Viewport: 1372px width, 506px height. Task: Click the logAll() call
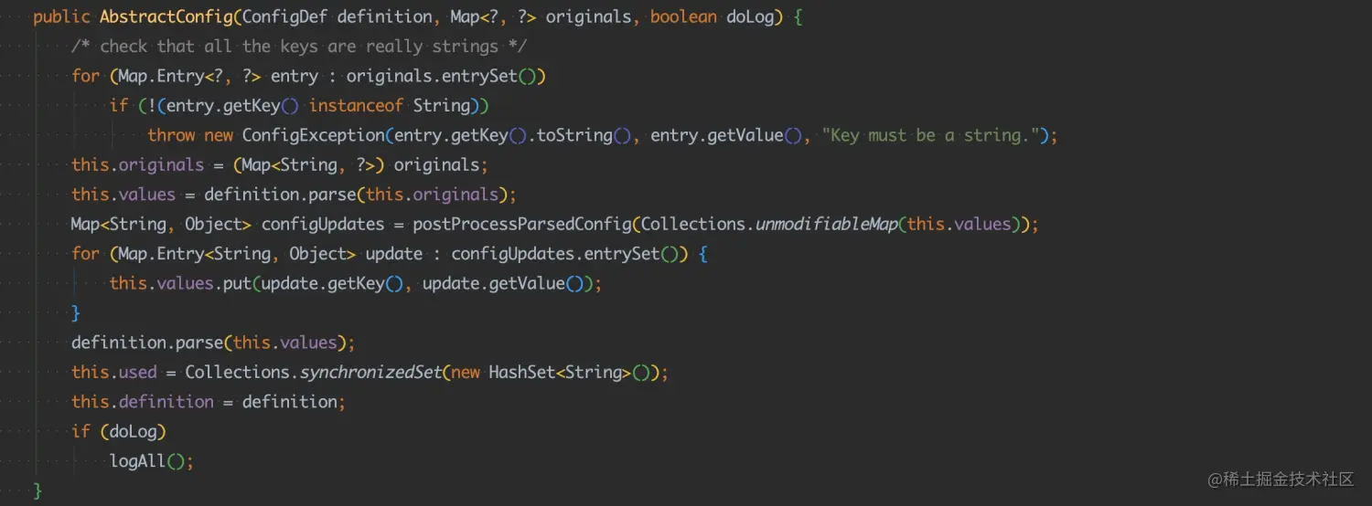[x=147, y=460]
